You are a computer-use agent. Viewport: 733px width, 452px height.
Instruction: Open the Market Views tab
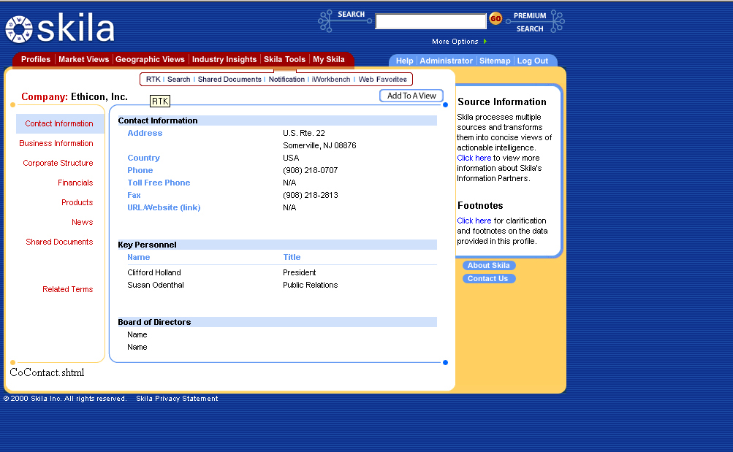[x=84, y=59]
